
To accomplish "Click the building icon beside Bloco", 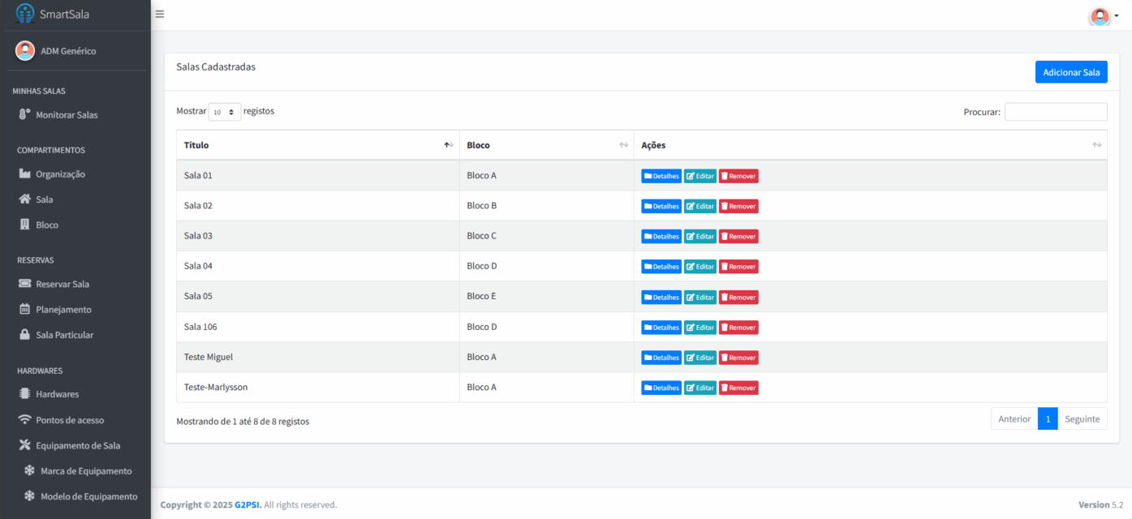I will pos(24,225).
